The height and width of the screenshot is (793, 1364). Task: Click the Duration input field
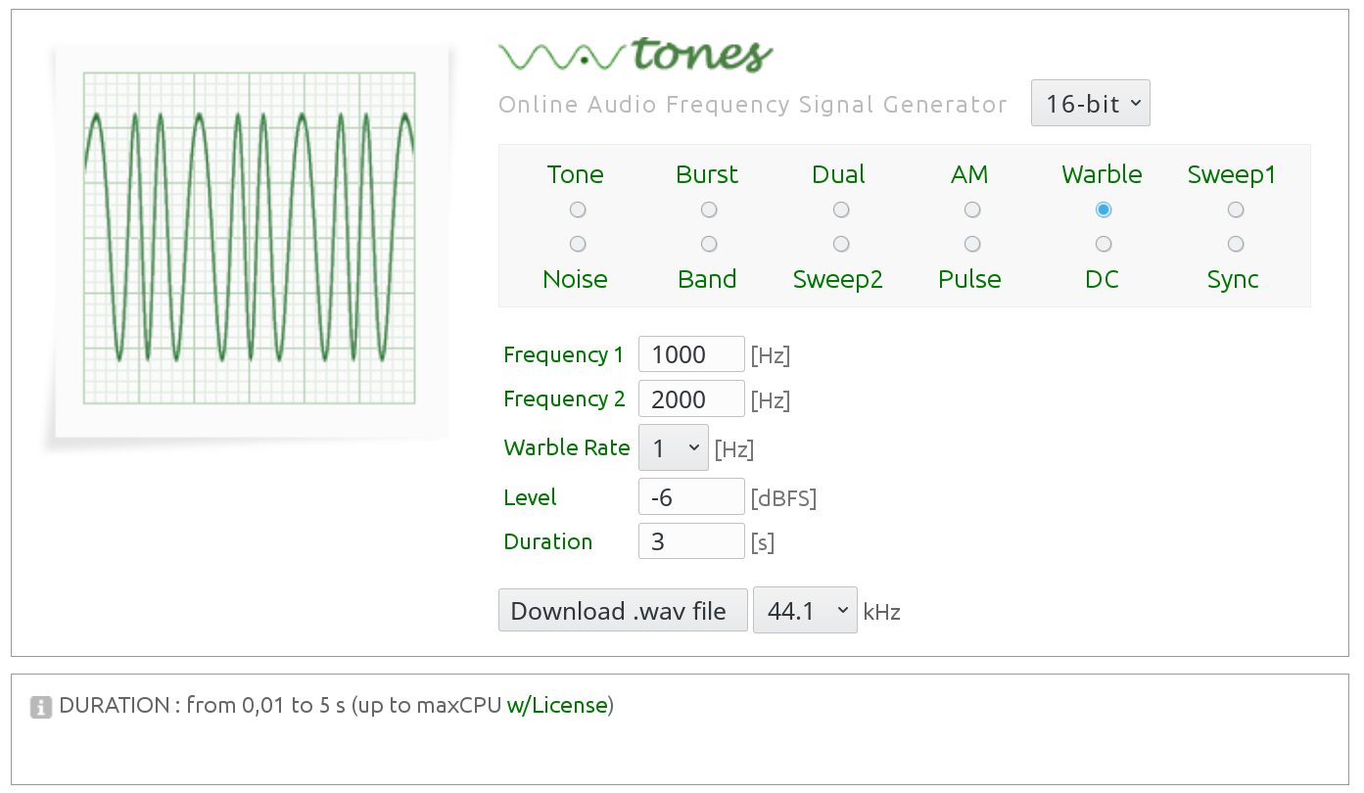(x=691, y=541)
